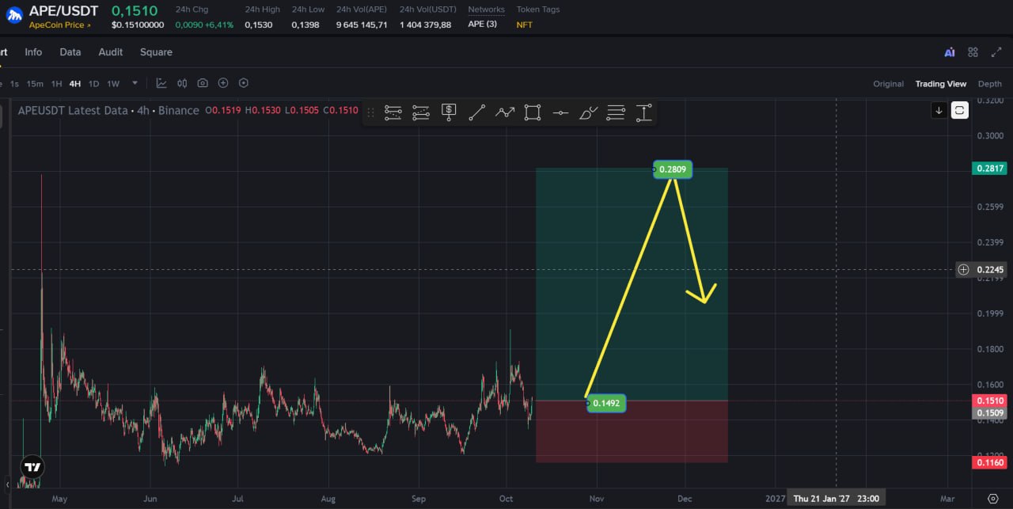
Task: Grab the drawing toolbar's dotted handle
Action: click(370, 113)
